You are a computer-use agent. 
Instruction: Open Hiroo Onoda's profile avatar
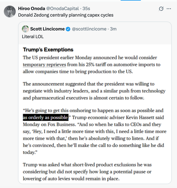10,12
